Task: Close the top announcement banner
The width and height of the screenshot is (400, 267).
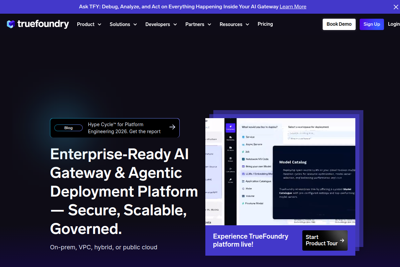Action: [395, 7]
